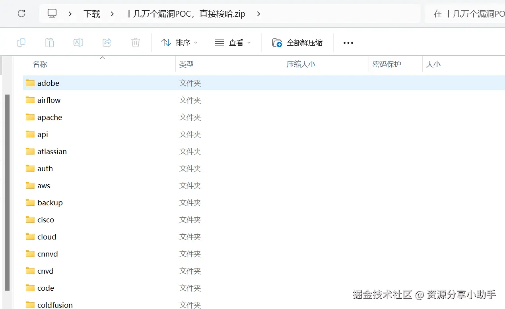Select the backup folder icon

30,203
